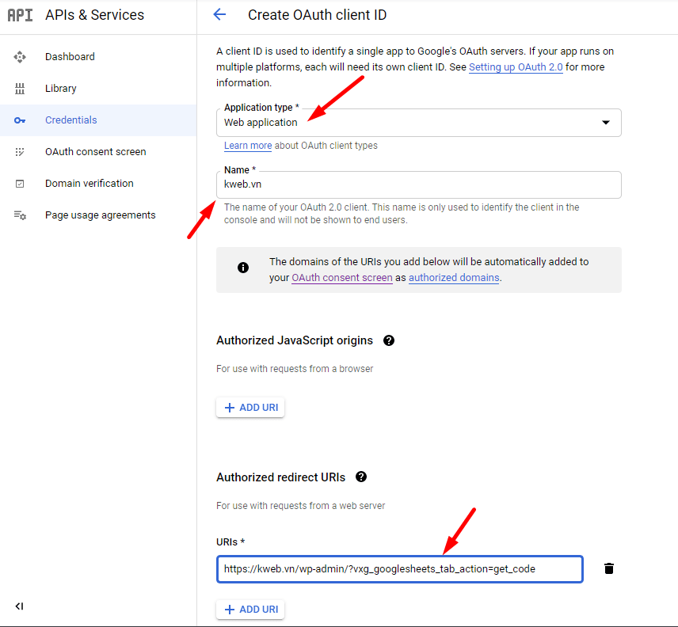Click the OAuth consent screen icon
The width and height of the screenshot is (678, 627).
pyautogui.click(x=20, y=152)
